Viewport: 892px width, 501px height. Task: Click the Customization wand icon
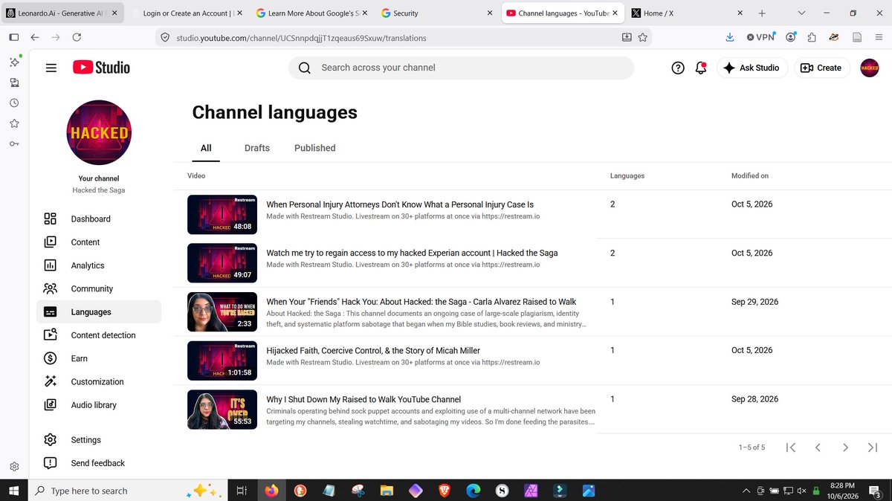51,381
